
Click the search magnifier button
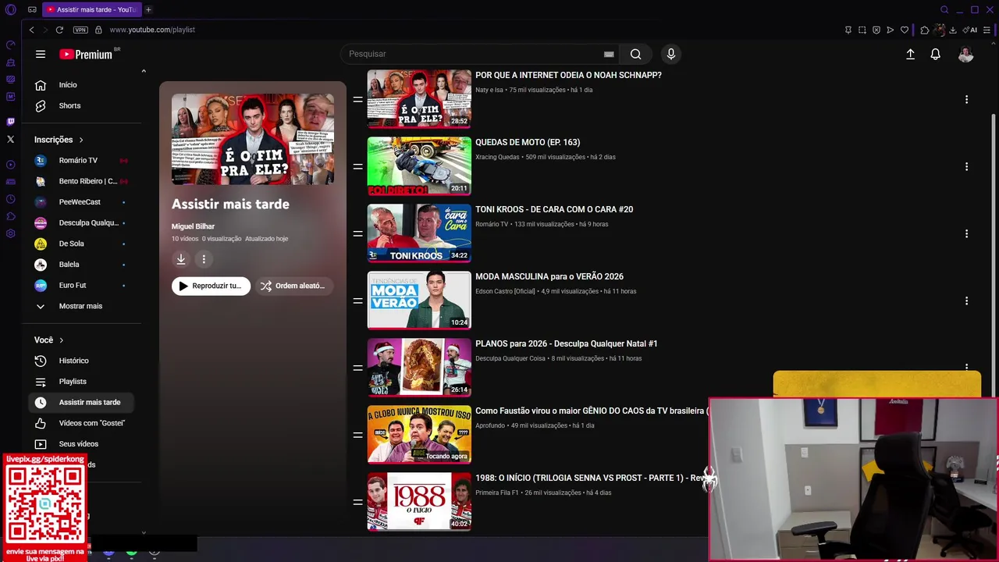pyautogui.click(x=635, y=54)
